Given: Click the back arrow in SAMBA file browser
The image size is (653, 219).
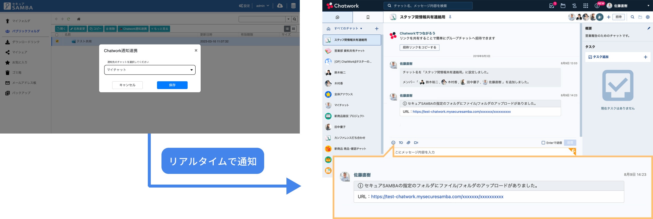Looking at the screenshot, I should 56,19.
